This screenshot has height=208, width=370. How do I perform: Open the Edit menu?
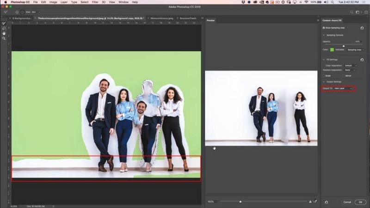pos(43,2)
